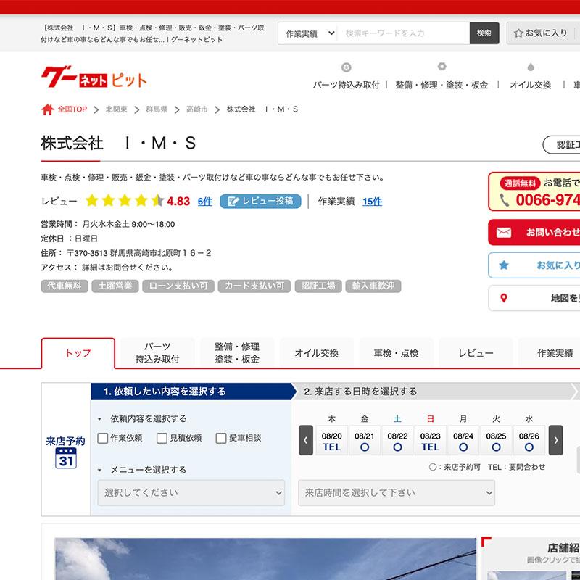
Task: Check the 作業依頼 checkbox
Action: (102, 438)
